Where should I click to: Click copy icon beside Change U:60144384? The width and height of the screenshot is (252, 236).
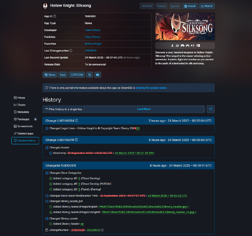77,121
